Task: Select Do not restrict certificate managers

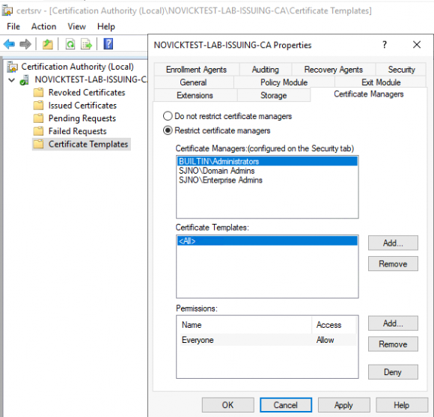Action: click(227, 116)
